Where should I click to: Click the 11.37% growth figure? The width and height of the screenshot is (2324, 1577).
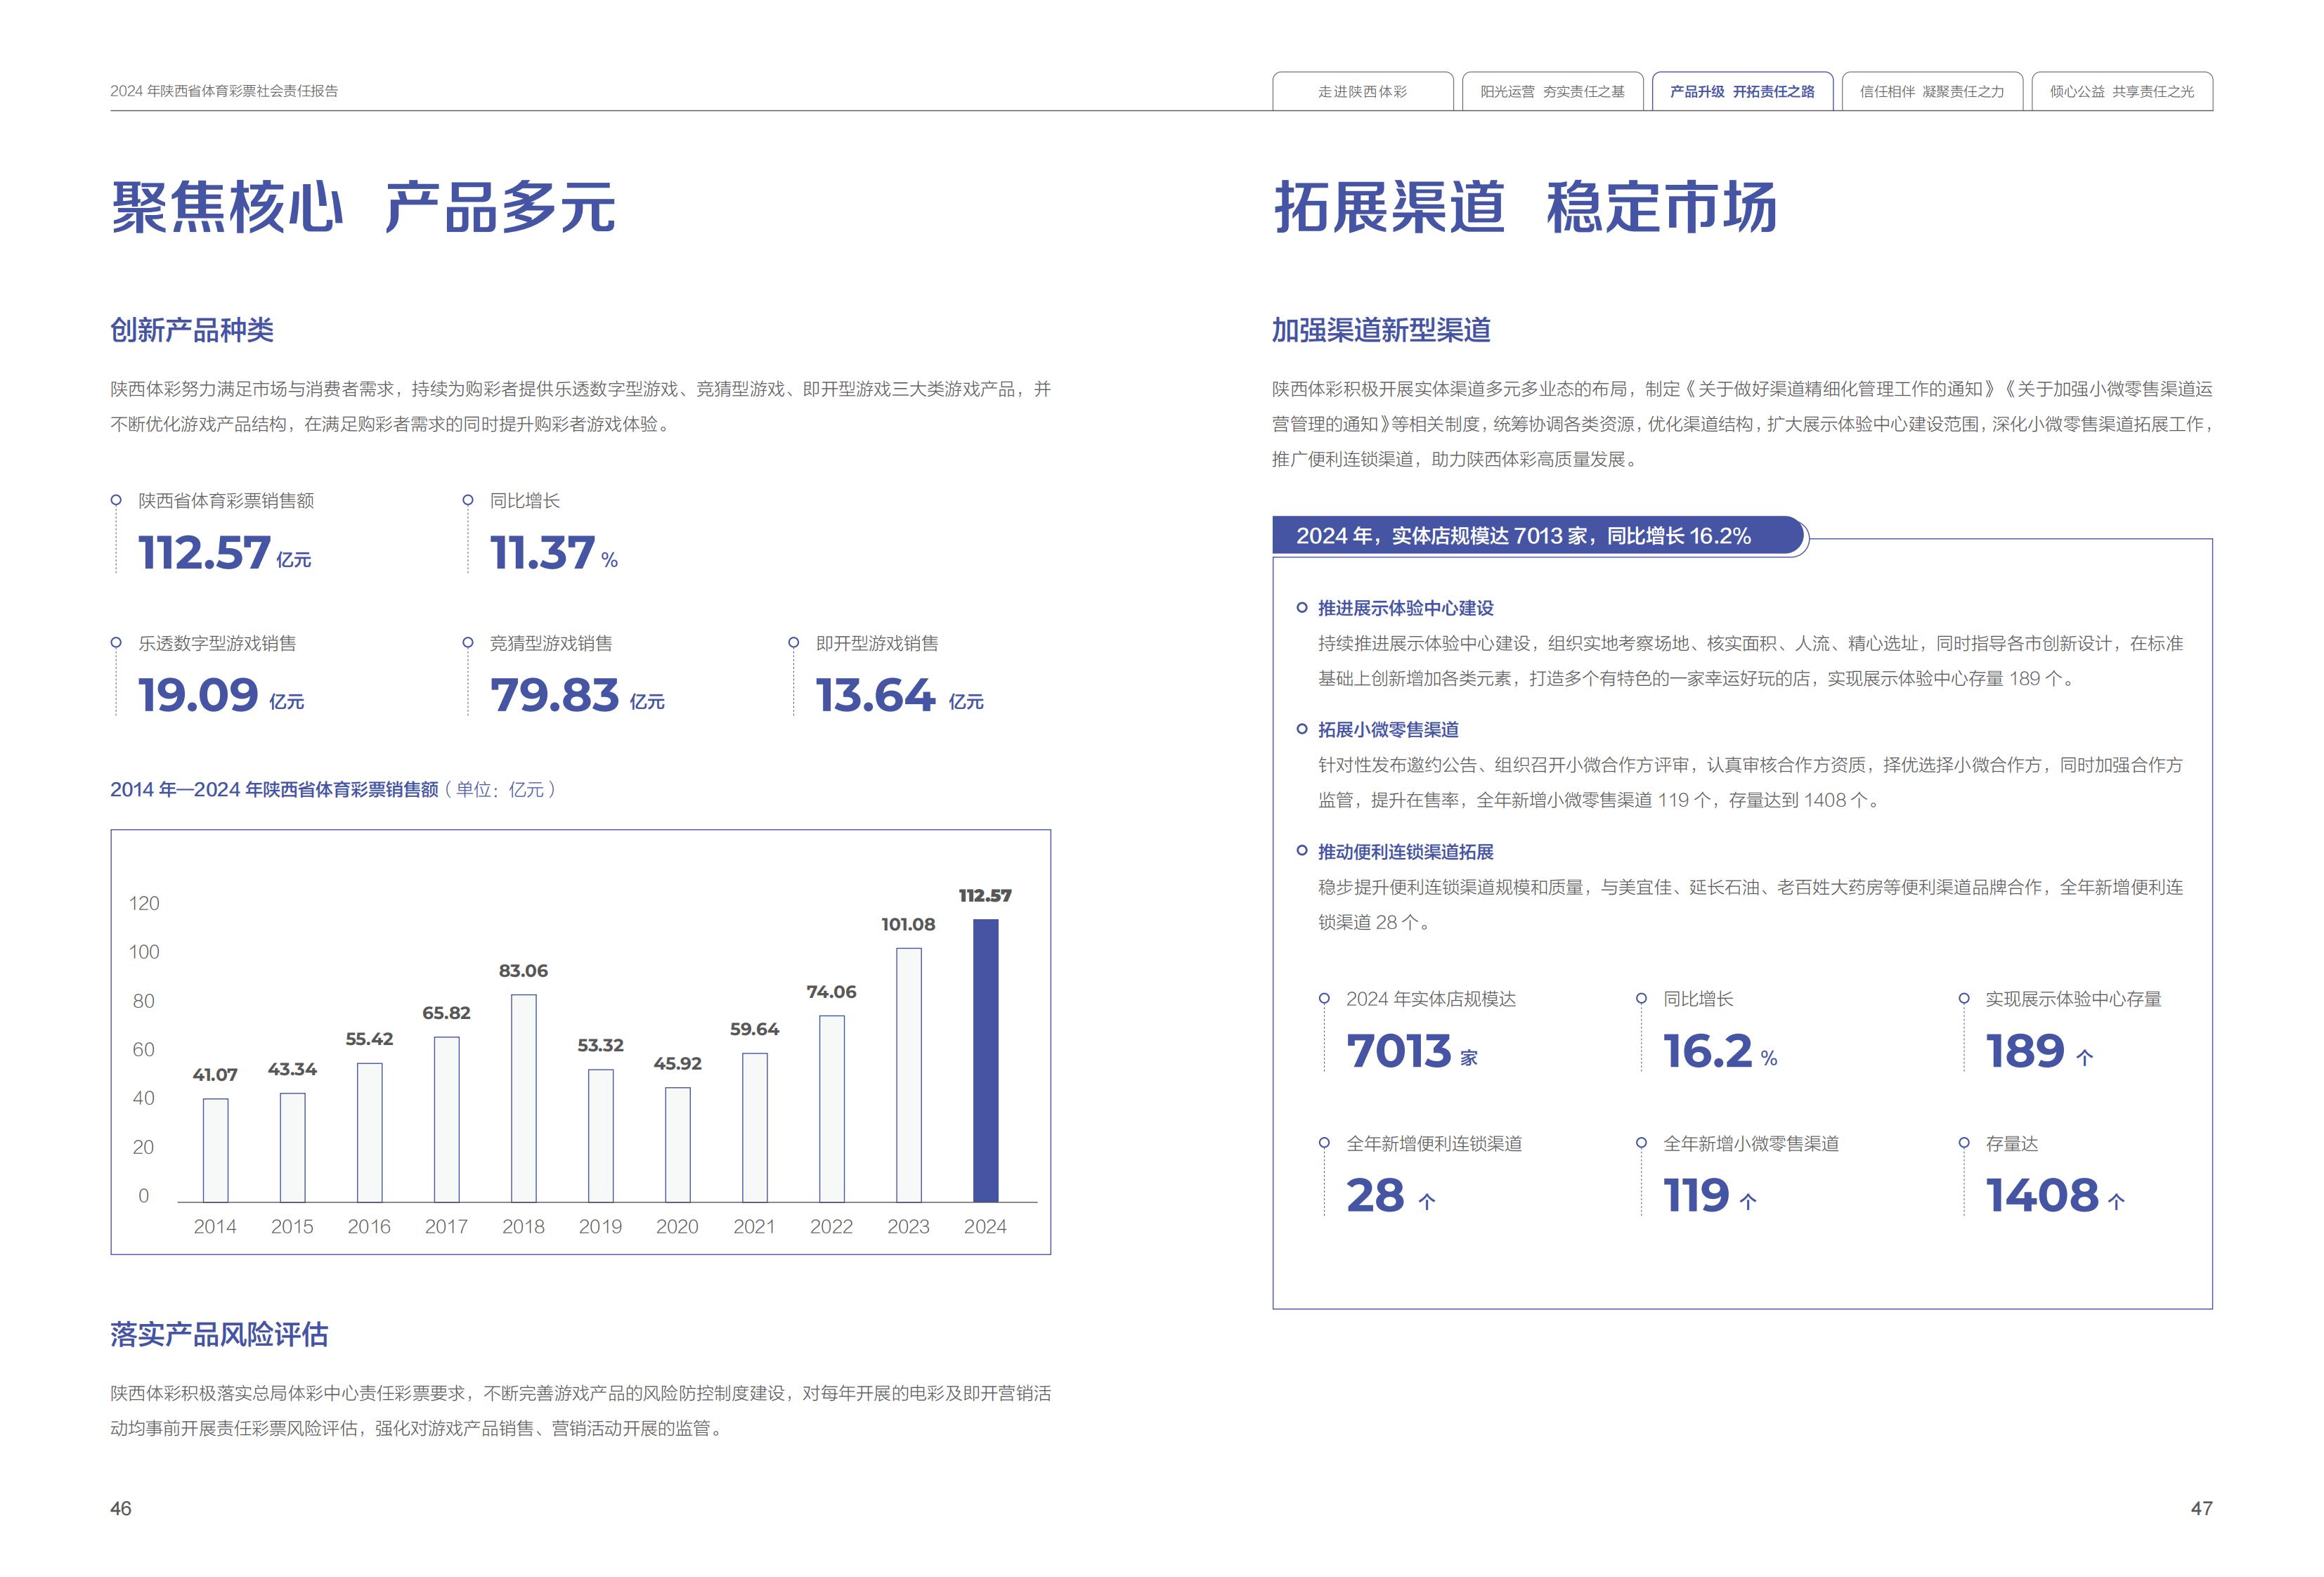(553, 553)
